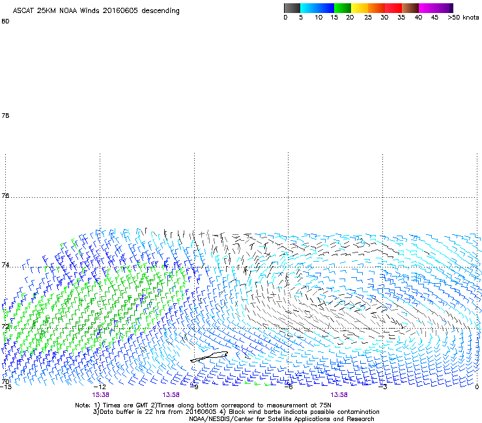Click the yellow 20-25 knots legend segment
The image size is (482, 423).
pyautogui.click(x=360, y=8)
